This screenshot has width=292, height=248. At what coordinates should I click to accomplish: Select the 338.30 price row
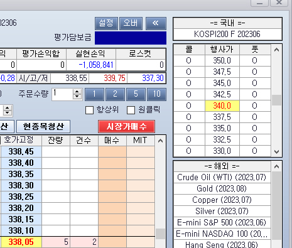point(21,185)
